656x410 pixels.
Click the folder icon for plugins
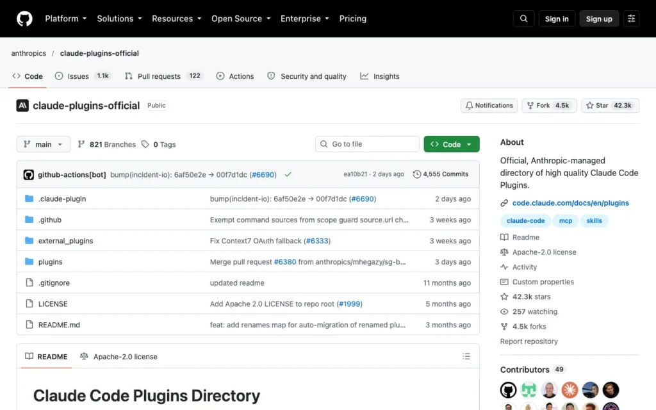29,261
